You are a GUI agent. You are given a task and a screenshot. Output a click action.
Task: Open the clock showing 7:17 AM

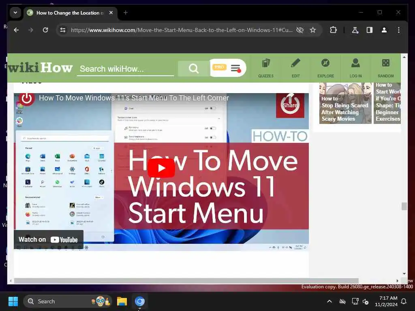(x=386, y=301)
